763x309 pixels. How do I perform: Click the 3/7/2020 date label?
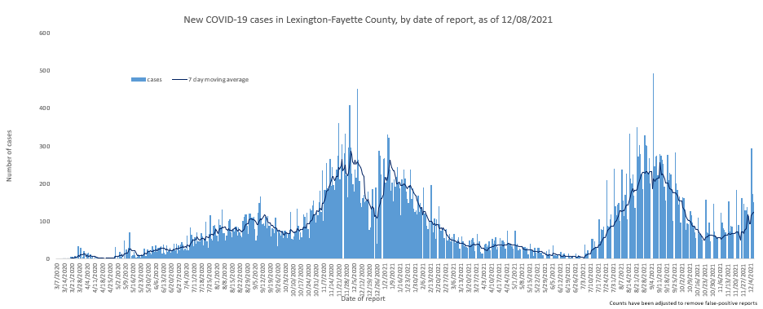tap(58, 276)
